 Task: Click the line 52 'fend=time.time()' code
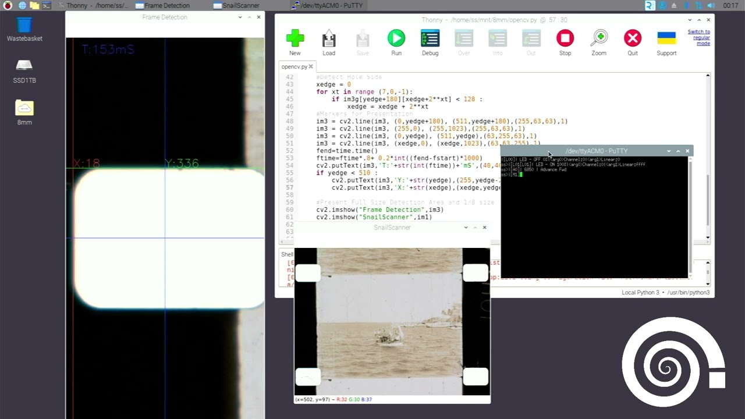tap(347, 151)
